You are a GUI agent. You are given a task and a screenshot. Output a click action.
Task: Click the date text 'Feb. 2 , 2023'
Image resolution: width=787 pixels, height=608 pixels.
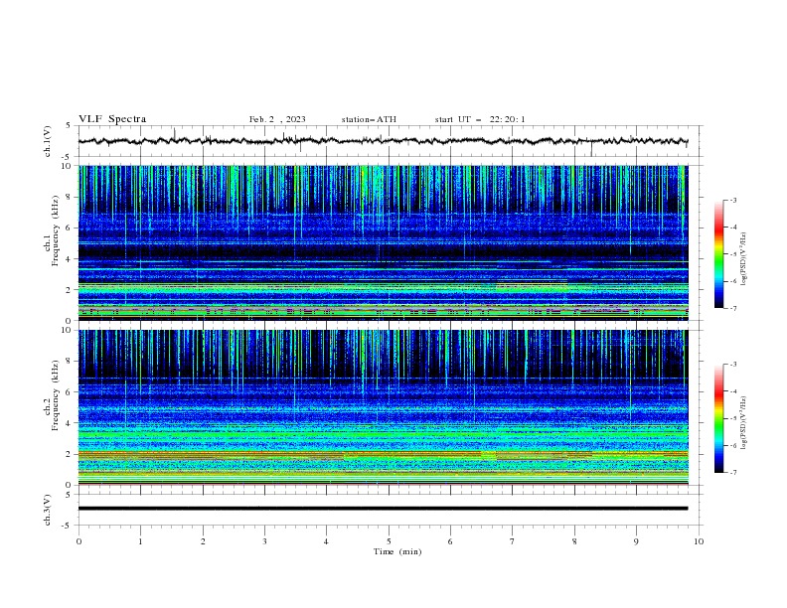pos(277,119)
